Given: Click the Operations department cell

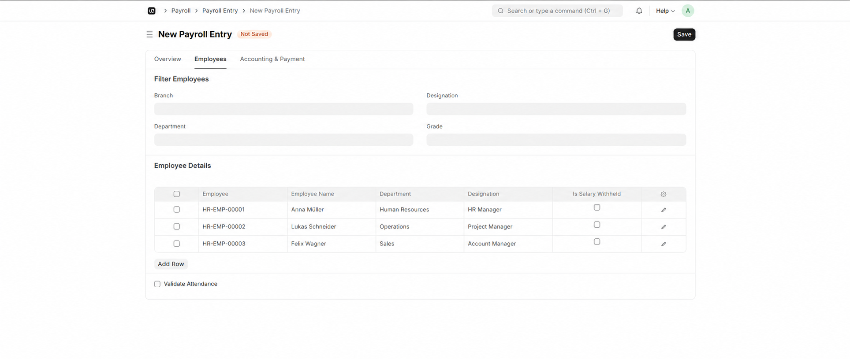Looking at the screenshot, I should [420, 227].
